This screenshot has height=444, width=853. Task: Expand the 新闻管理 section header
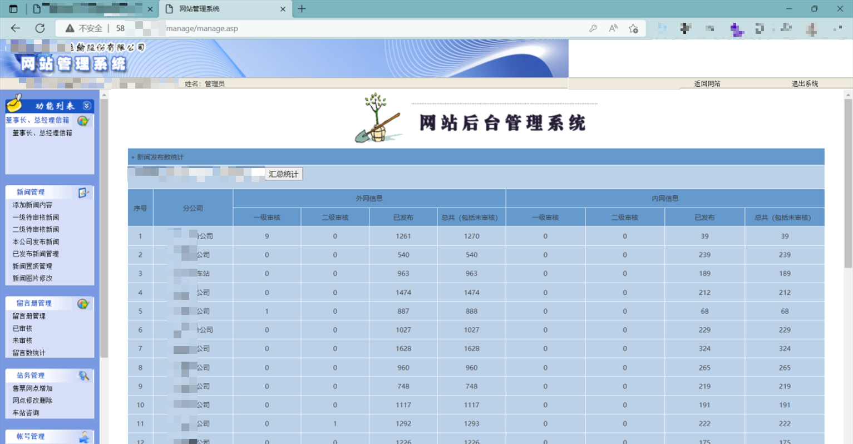(31, 192)
